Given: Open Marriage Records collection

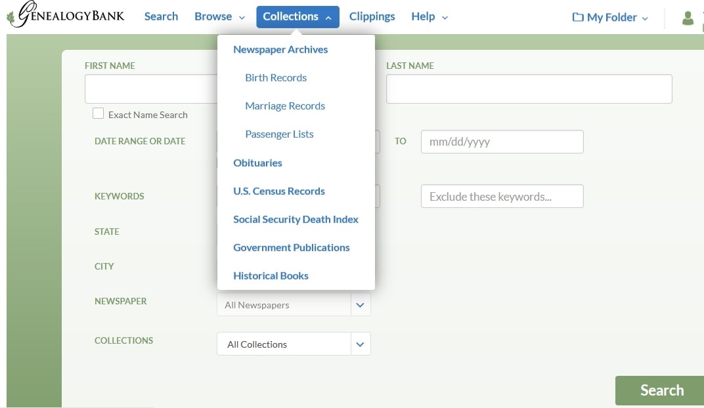Looking at the screenshot, I should click(x=284, y=106).
